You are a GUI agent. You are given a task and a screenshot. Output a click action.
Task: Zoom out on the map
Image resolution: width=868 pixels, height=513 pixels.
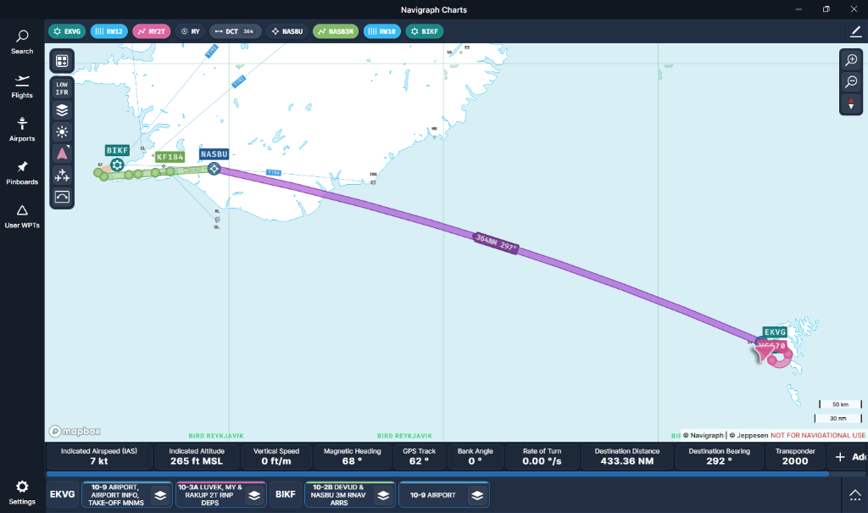tap(851, 81)
